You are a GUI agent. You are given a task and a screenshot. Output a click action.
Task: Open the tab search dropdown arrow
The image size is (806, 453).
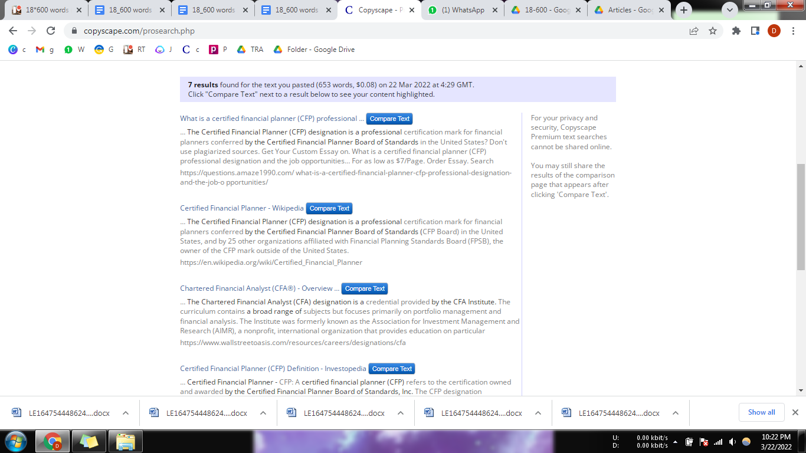(730, 10)
